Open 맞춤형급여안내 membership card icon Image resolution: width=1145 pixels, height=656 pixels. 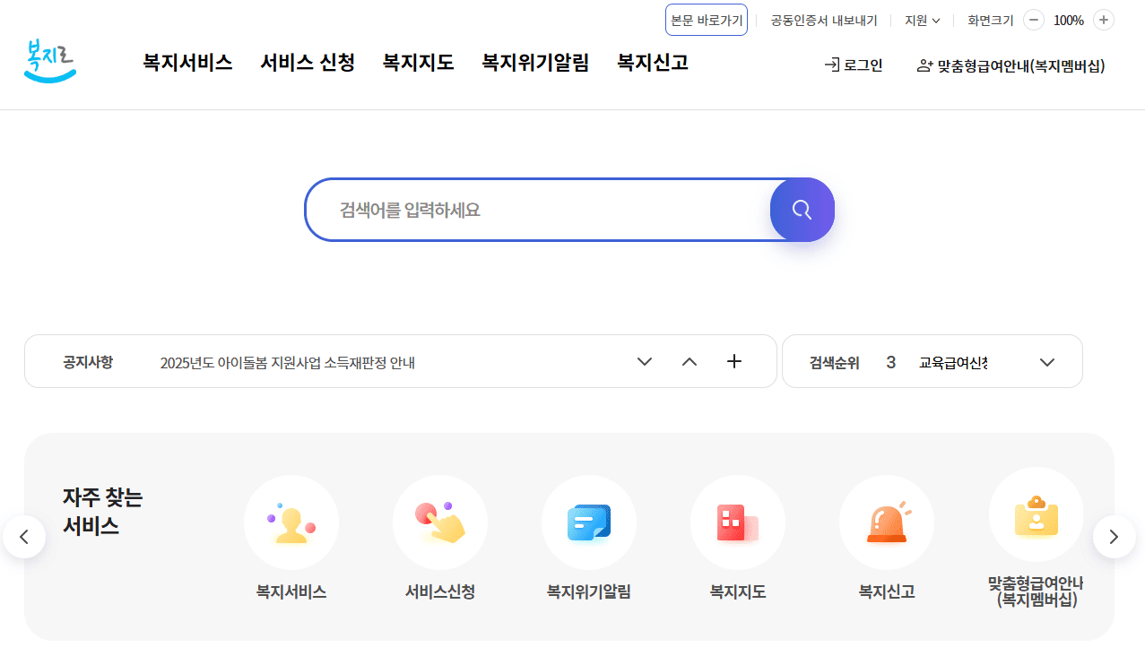coord(1037,514)
